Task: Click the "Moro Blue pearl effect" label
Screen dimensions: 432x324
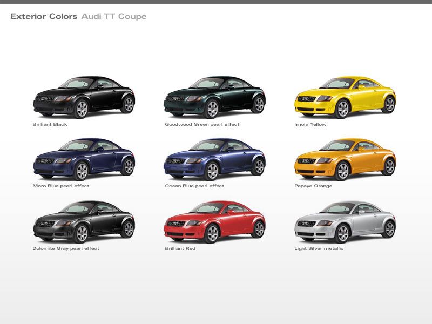Action: [x=61, y=186]
